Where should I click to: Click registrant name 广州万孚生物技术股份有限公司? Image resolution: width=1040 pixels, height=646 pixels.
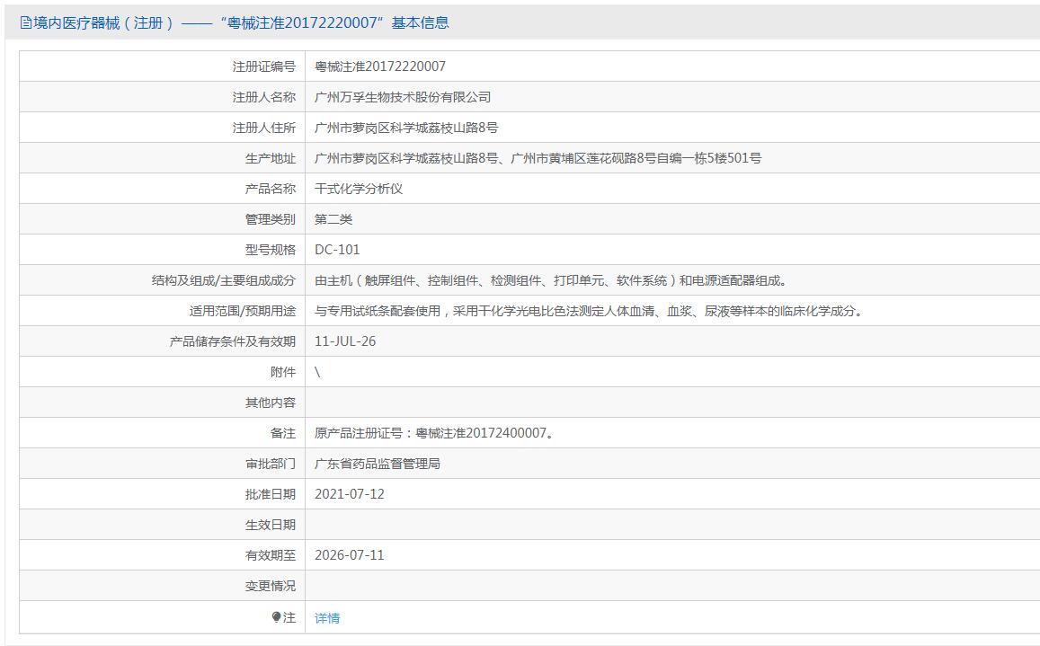click(x=403, y=97)
